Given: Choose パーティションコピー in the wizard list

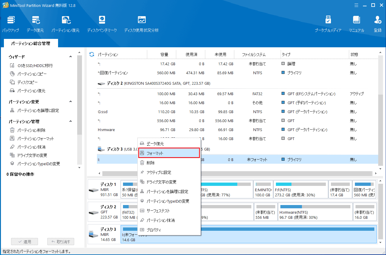Looking at the screenshot, I should pyautogui.click(x=28, y=74).
